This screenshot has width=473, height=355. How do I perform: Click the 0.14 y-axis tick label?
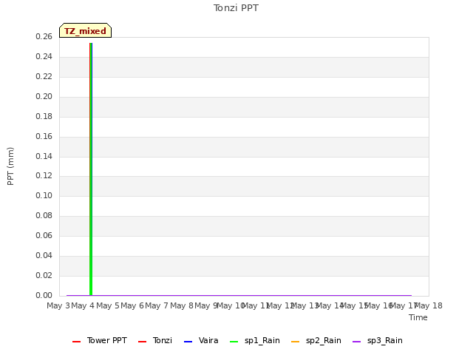[44, 156]
